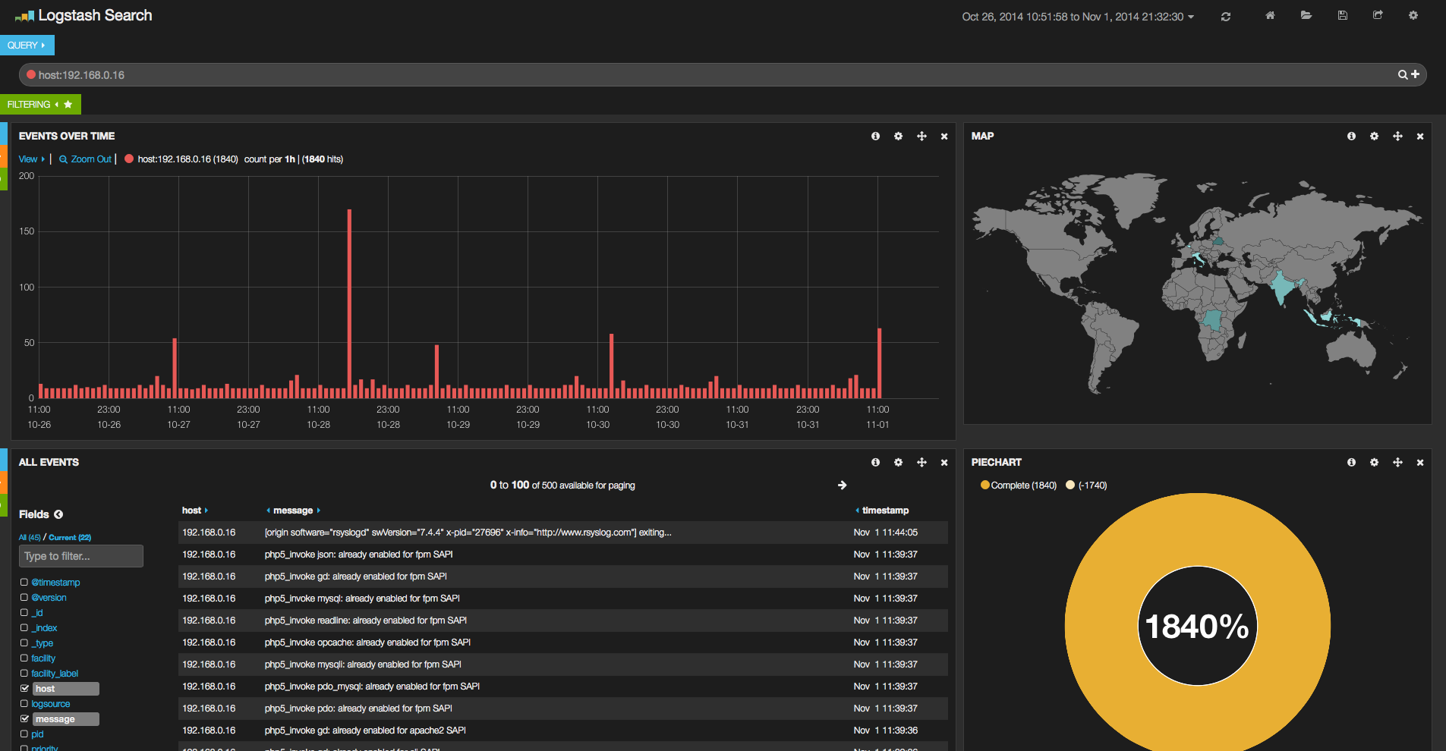Click move icon on Piechart panel
The width and height of the screenshot is (1446, 751).
(x=1397, y=463)
